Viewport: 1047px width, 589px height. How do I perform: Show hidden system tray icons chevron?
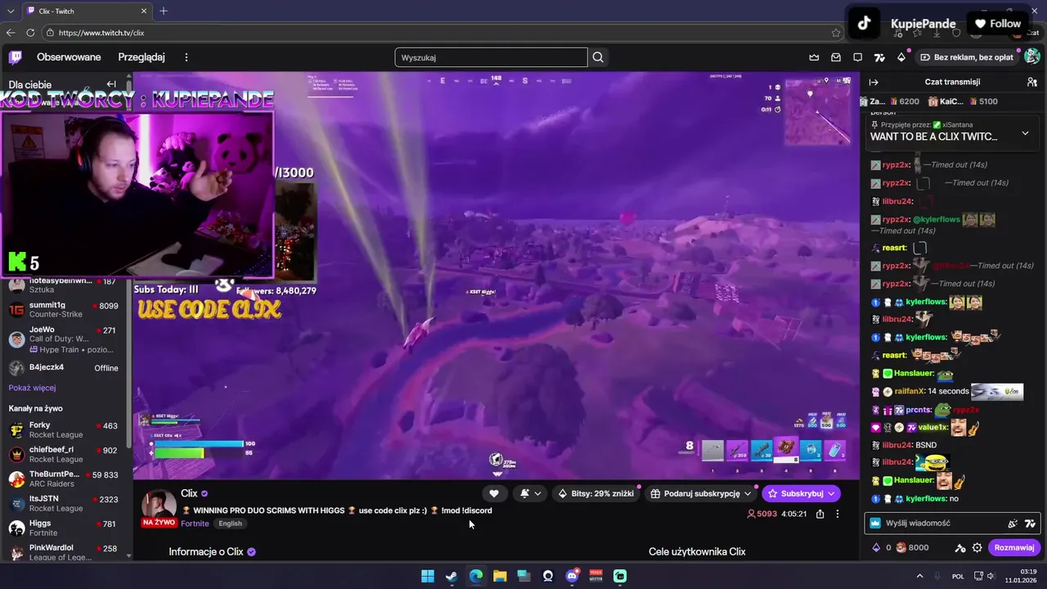pyautogui.click(x=919, y=576)
